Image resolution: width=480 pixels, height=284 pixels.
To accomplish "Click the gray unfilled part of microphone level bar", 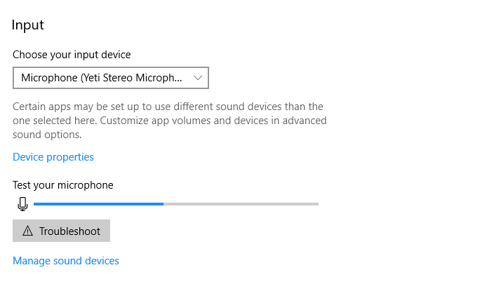I will point(241,204).
